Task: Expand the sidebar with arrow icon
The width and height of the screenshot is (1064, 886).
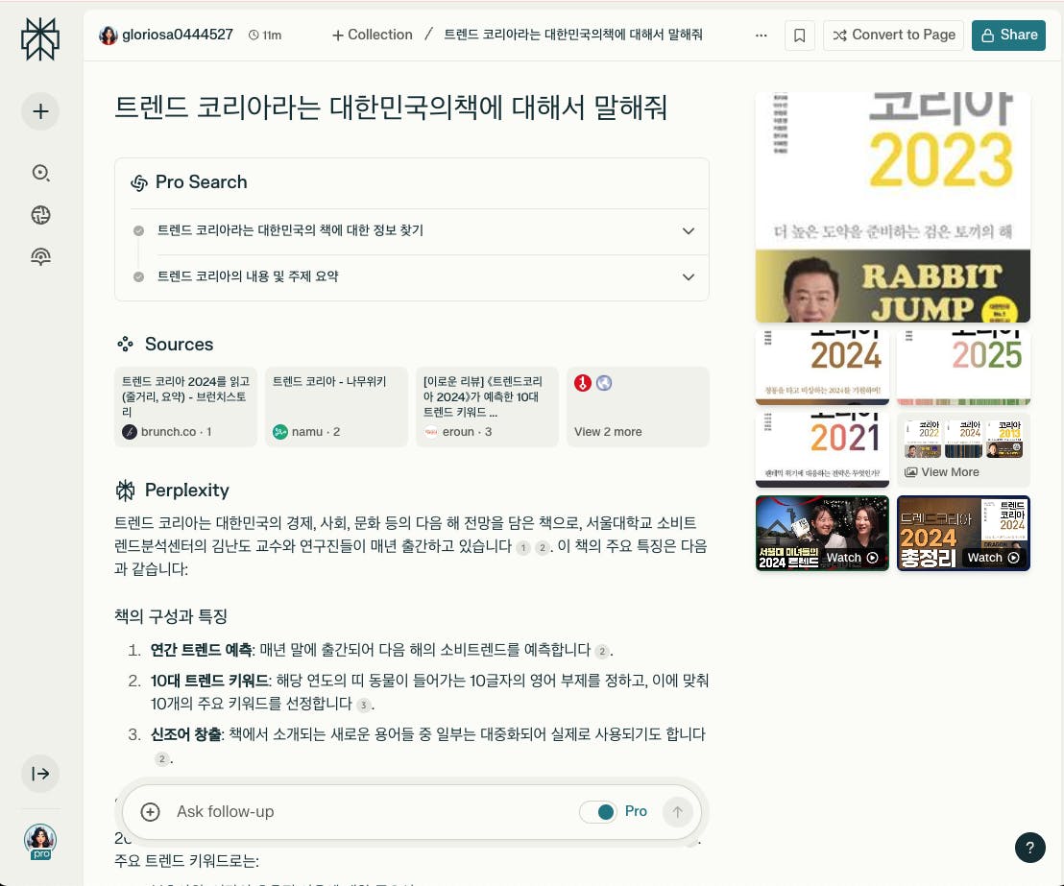Action: [x=40, y=774]
